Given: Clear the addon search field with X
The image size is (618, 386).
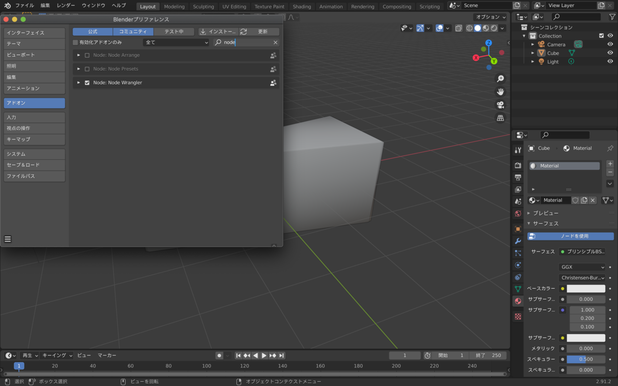Looking at the screenshot, I should [275, 43].
